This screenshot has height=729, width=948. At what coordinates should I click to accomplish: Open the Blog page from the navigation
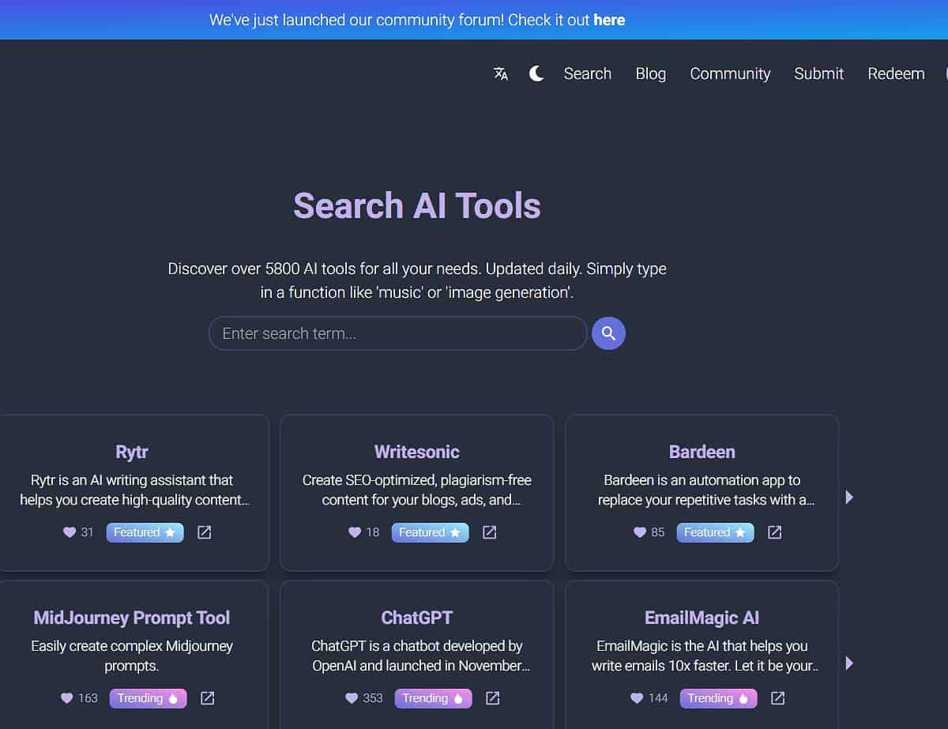tap(650, 73)
